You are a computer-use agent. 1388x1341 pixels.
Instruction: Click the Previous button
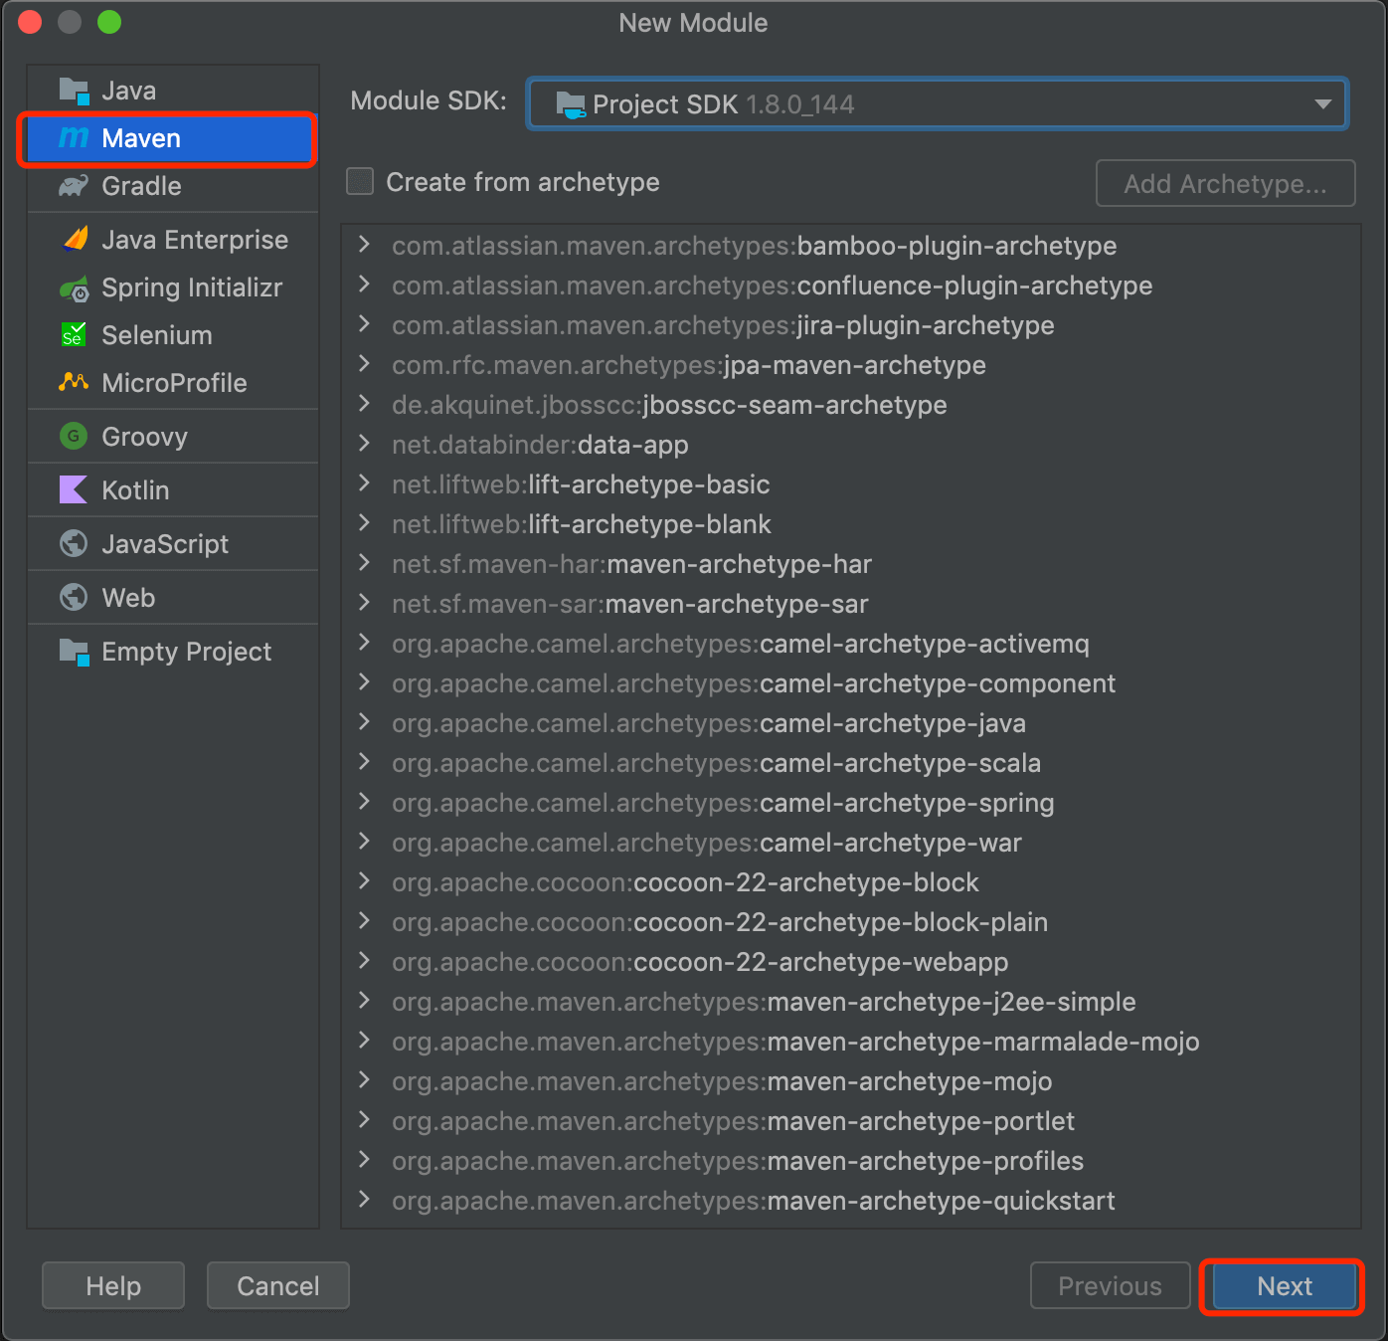pyautogui.click(x=1110, y=1286)
